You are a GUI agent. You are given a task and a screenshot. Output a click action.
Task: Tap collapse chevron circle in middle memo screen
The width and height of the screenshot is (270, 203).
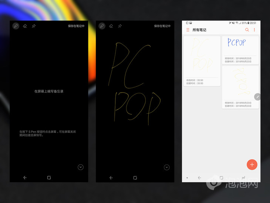(x=167, y=167)
